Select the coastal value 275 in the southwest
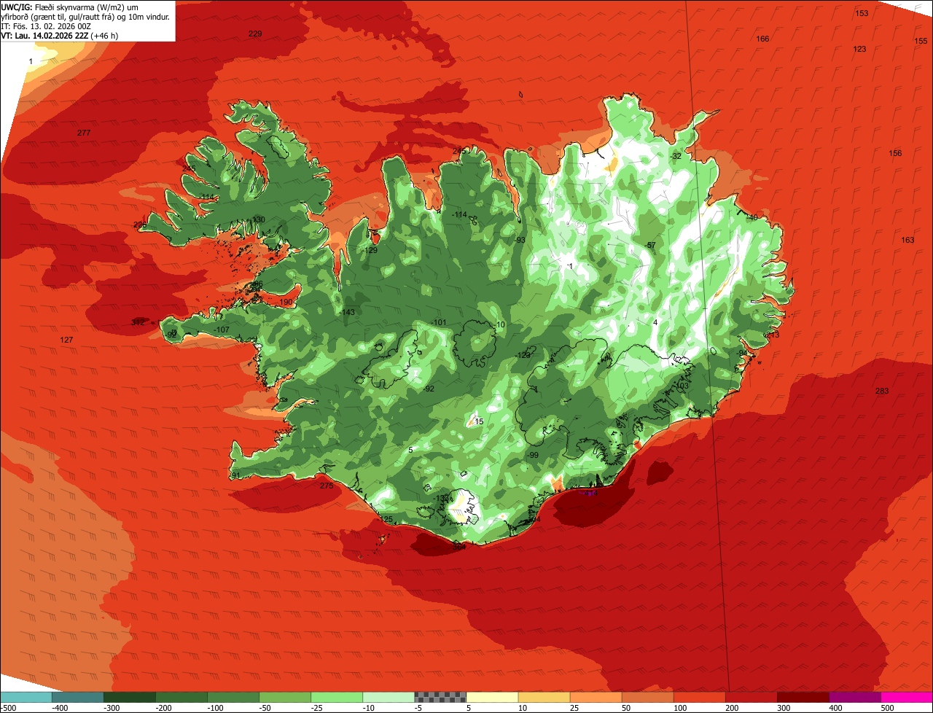933x713 pixels. 326,486
